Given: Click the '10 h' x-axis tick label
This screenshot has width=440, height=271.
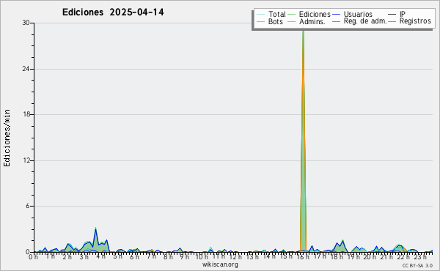Looking at the screenshot, I should (202, 256).
